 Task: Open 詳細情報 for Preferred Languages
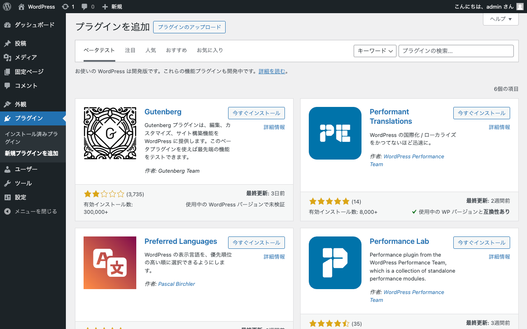pos(274,257)
